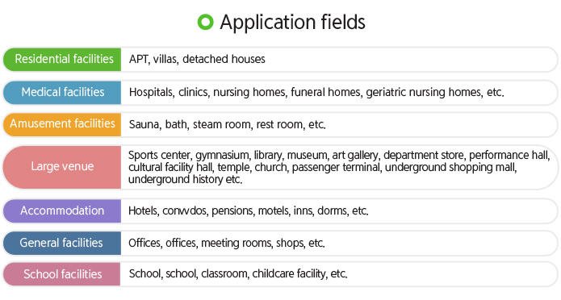Click the underground history etc. text
The height and width of the screenshot is (300, 561).
tap(186, 179)
